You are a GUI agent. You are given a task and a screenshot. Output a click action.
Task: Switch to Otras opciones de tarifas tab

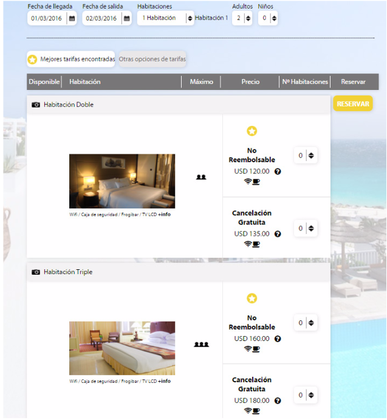tap(152, 59)
